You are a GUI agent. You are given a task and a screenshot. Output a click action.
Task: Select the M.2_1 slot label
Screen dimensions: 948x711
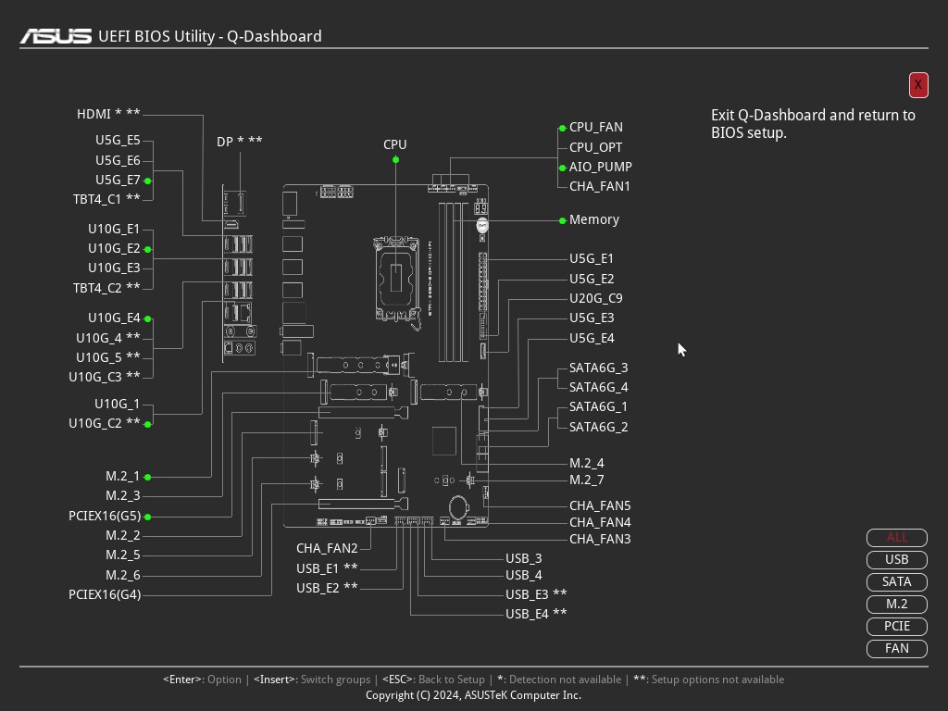click(122, 477)
